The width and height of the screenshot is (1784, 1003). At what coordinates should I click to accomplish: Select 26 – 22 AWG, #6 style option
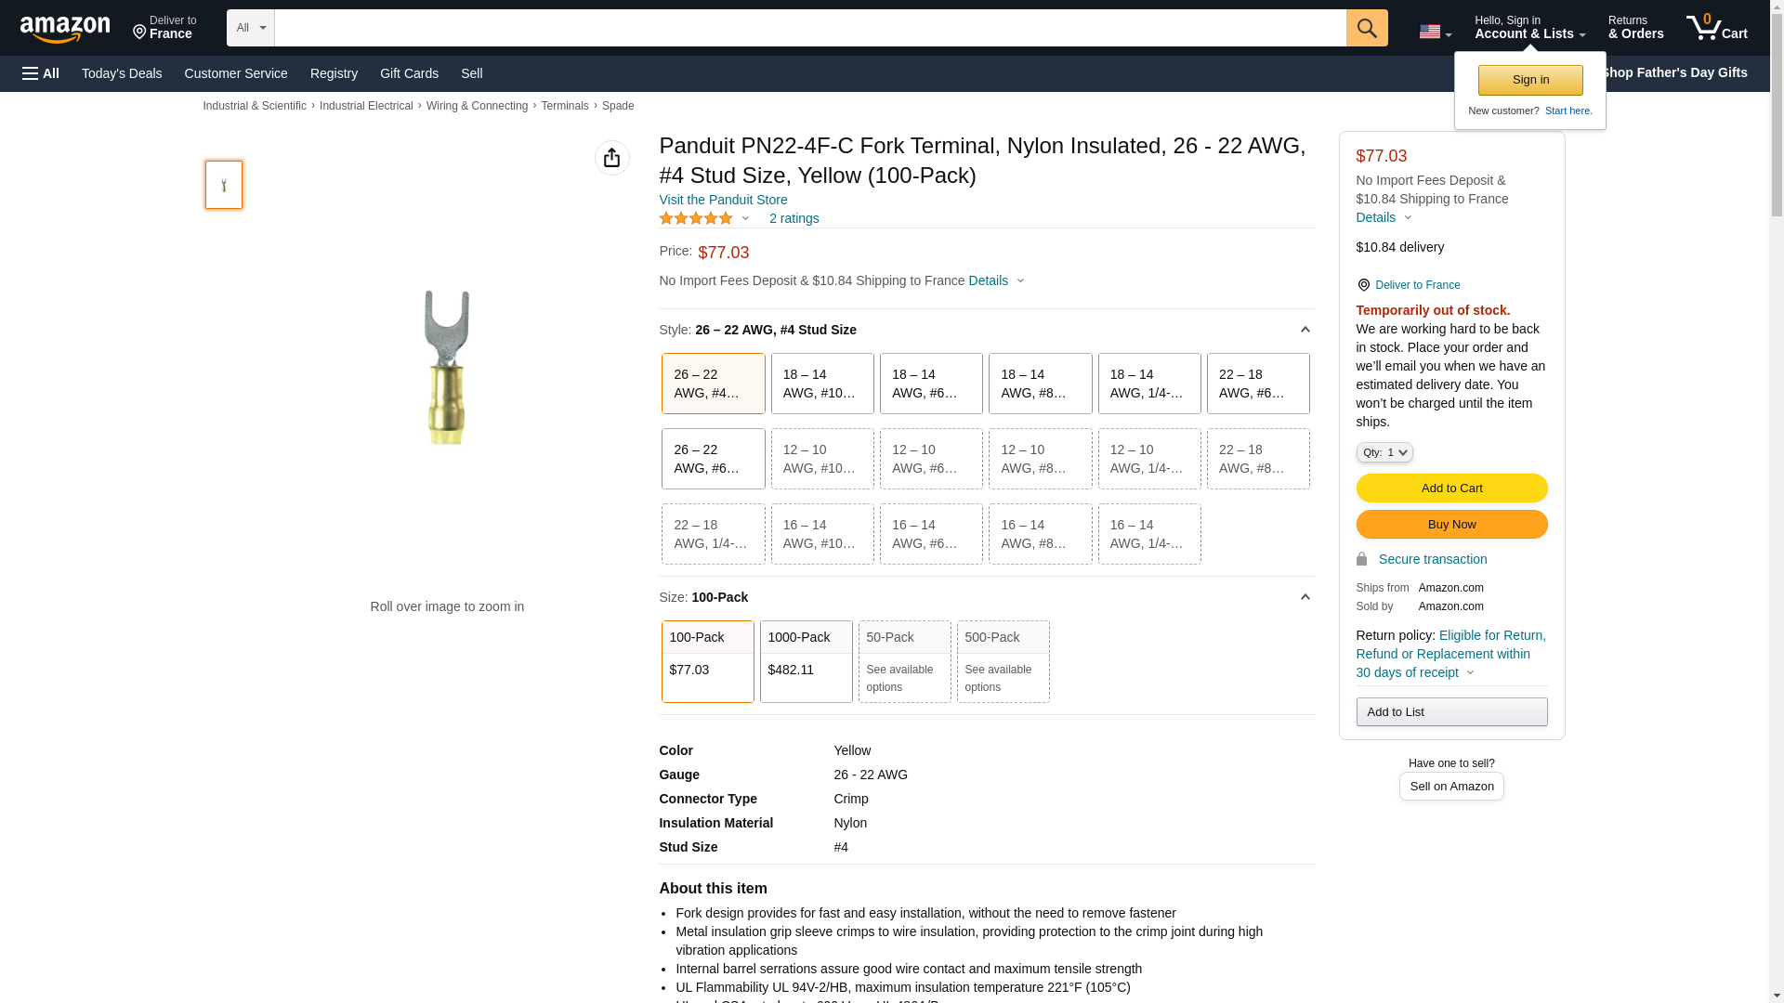713,459
